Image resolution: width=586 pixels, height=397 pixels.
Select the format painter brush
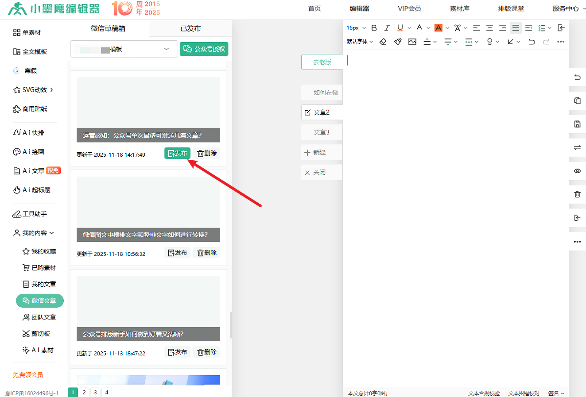point(398,42)
